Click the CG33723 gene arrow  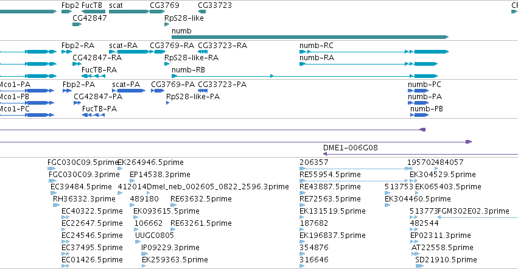[202, 12]
